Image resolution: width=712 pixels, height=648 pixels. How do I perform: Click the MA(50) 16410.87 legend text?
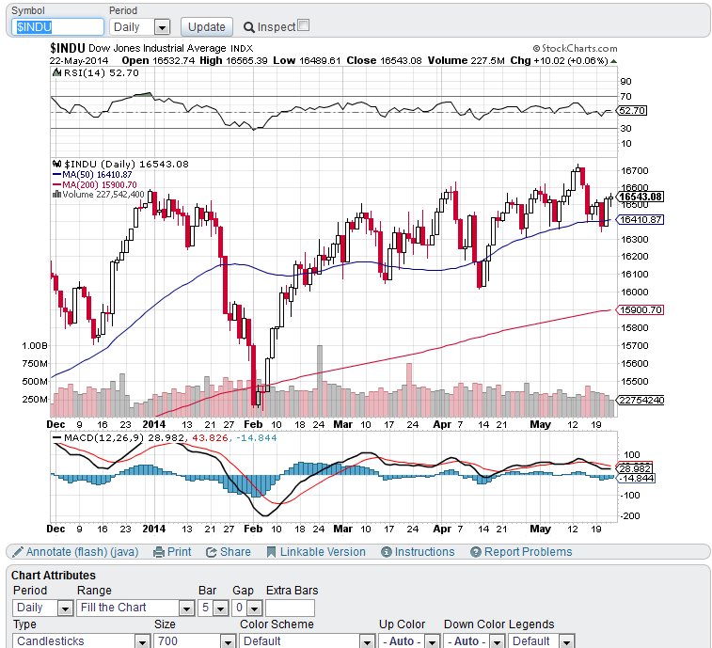point(97,175)
